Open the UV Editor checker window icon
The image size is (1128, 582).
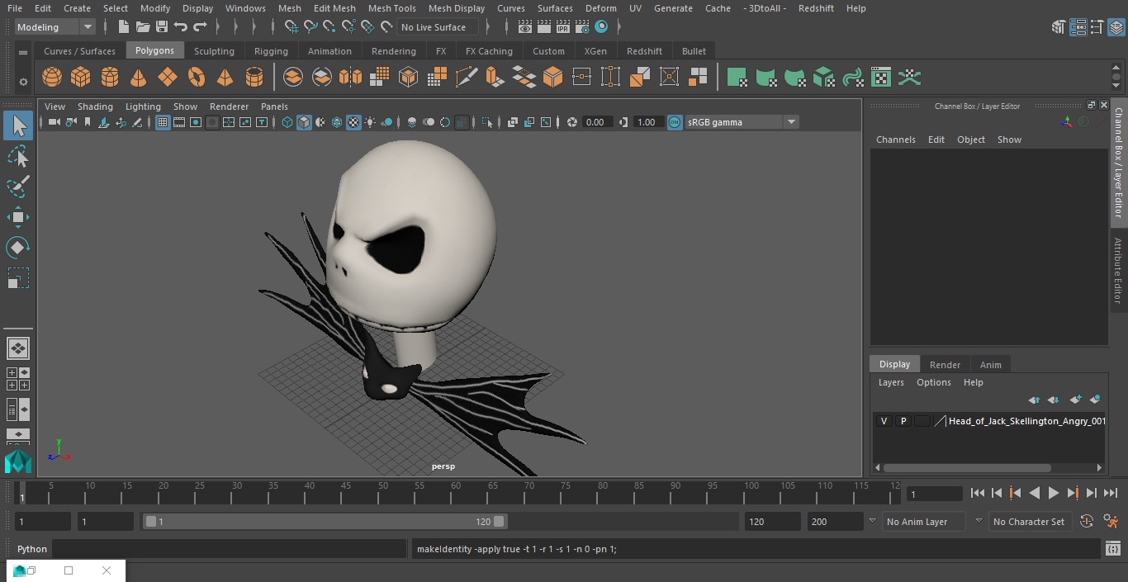pos(881,78)
